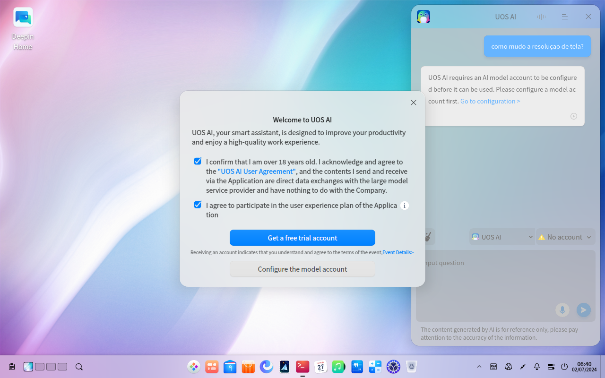The image size is (605, 378).
Task: Click the blue send message icon
Action: [x=583, y=310]
